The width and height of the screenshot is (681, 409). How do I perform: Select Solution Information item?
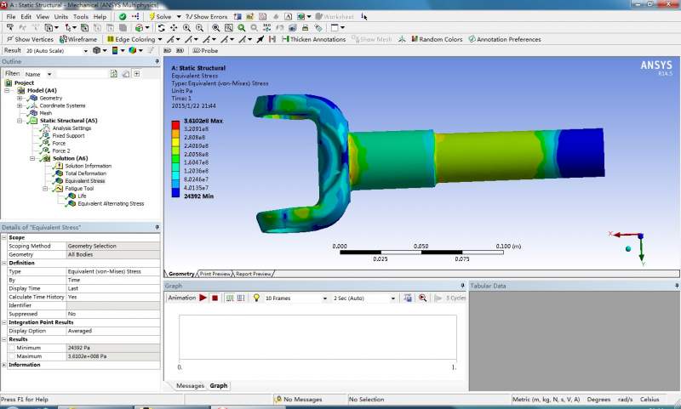point(89,166)
